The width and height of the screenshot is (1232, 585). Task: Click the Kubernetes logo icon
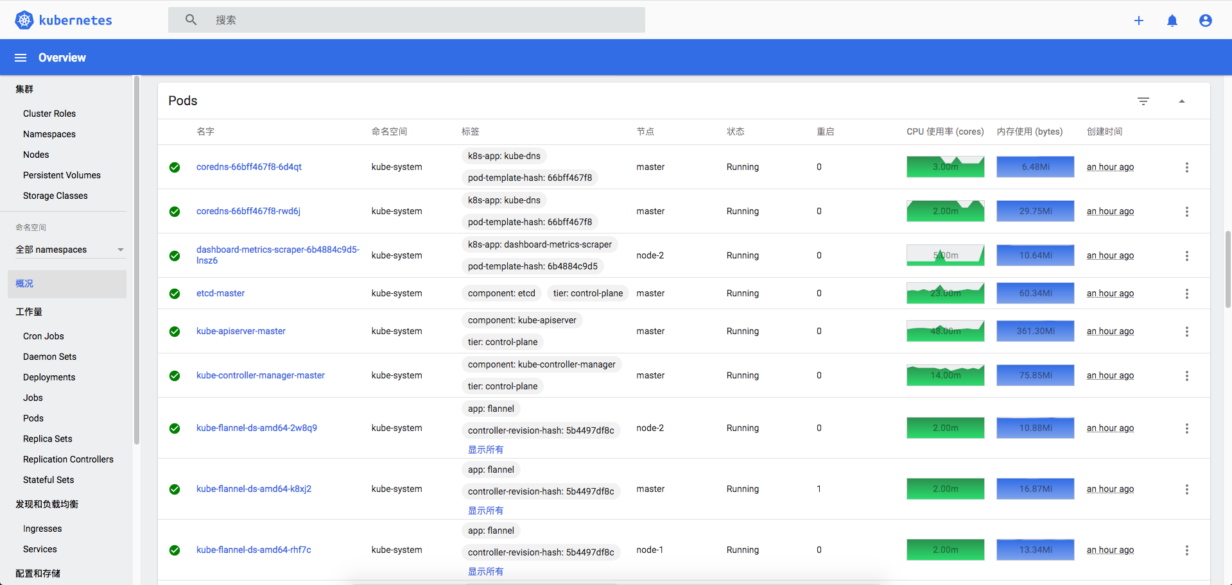click(24, 20)
